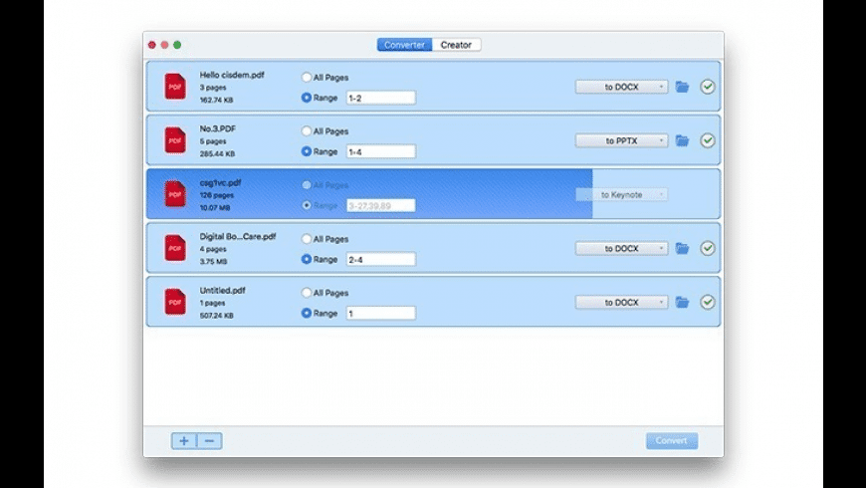The height and width of the screenshot is (488, 866).
Task: Click the Convert button
Action: coord(672,440)
